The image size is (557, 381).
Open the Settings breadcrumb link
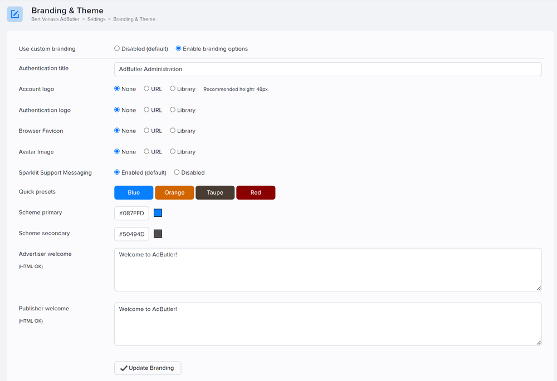(96, 19)
